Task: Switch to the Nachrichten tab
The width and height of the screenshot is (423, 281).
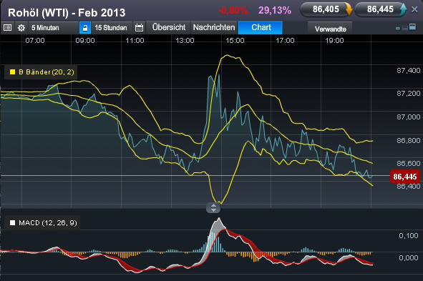Action: pyautogui.click(x=214, y=27)
